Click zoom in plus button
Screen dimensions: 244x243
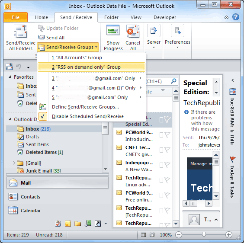229,235
